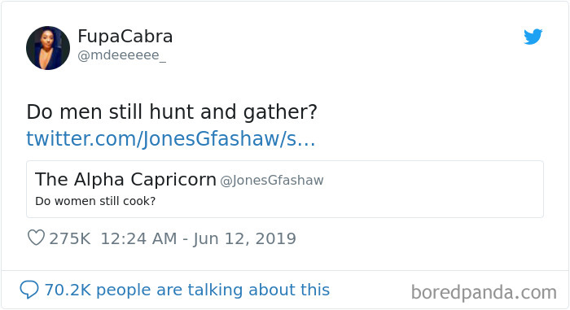Viewport: 570px width, 310px height.
Task: Click the Twitter bird logo
Action: [533, 37]
